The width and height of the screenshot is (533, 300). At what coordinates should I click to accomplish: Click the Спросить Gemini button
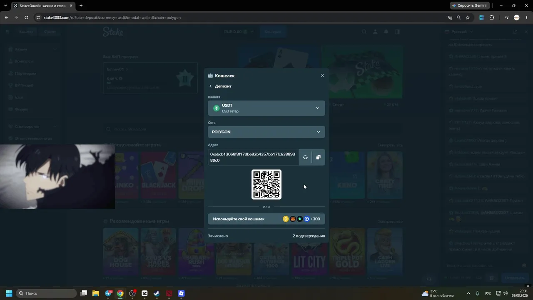pos(469,5)
